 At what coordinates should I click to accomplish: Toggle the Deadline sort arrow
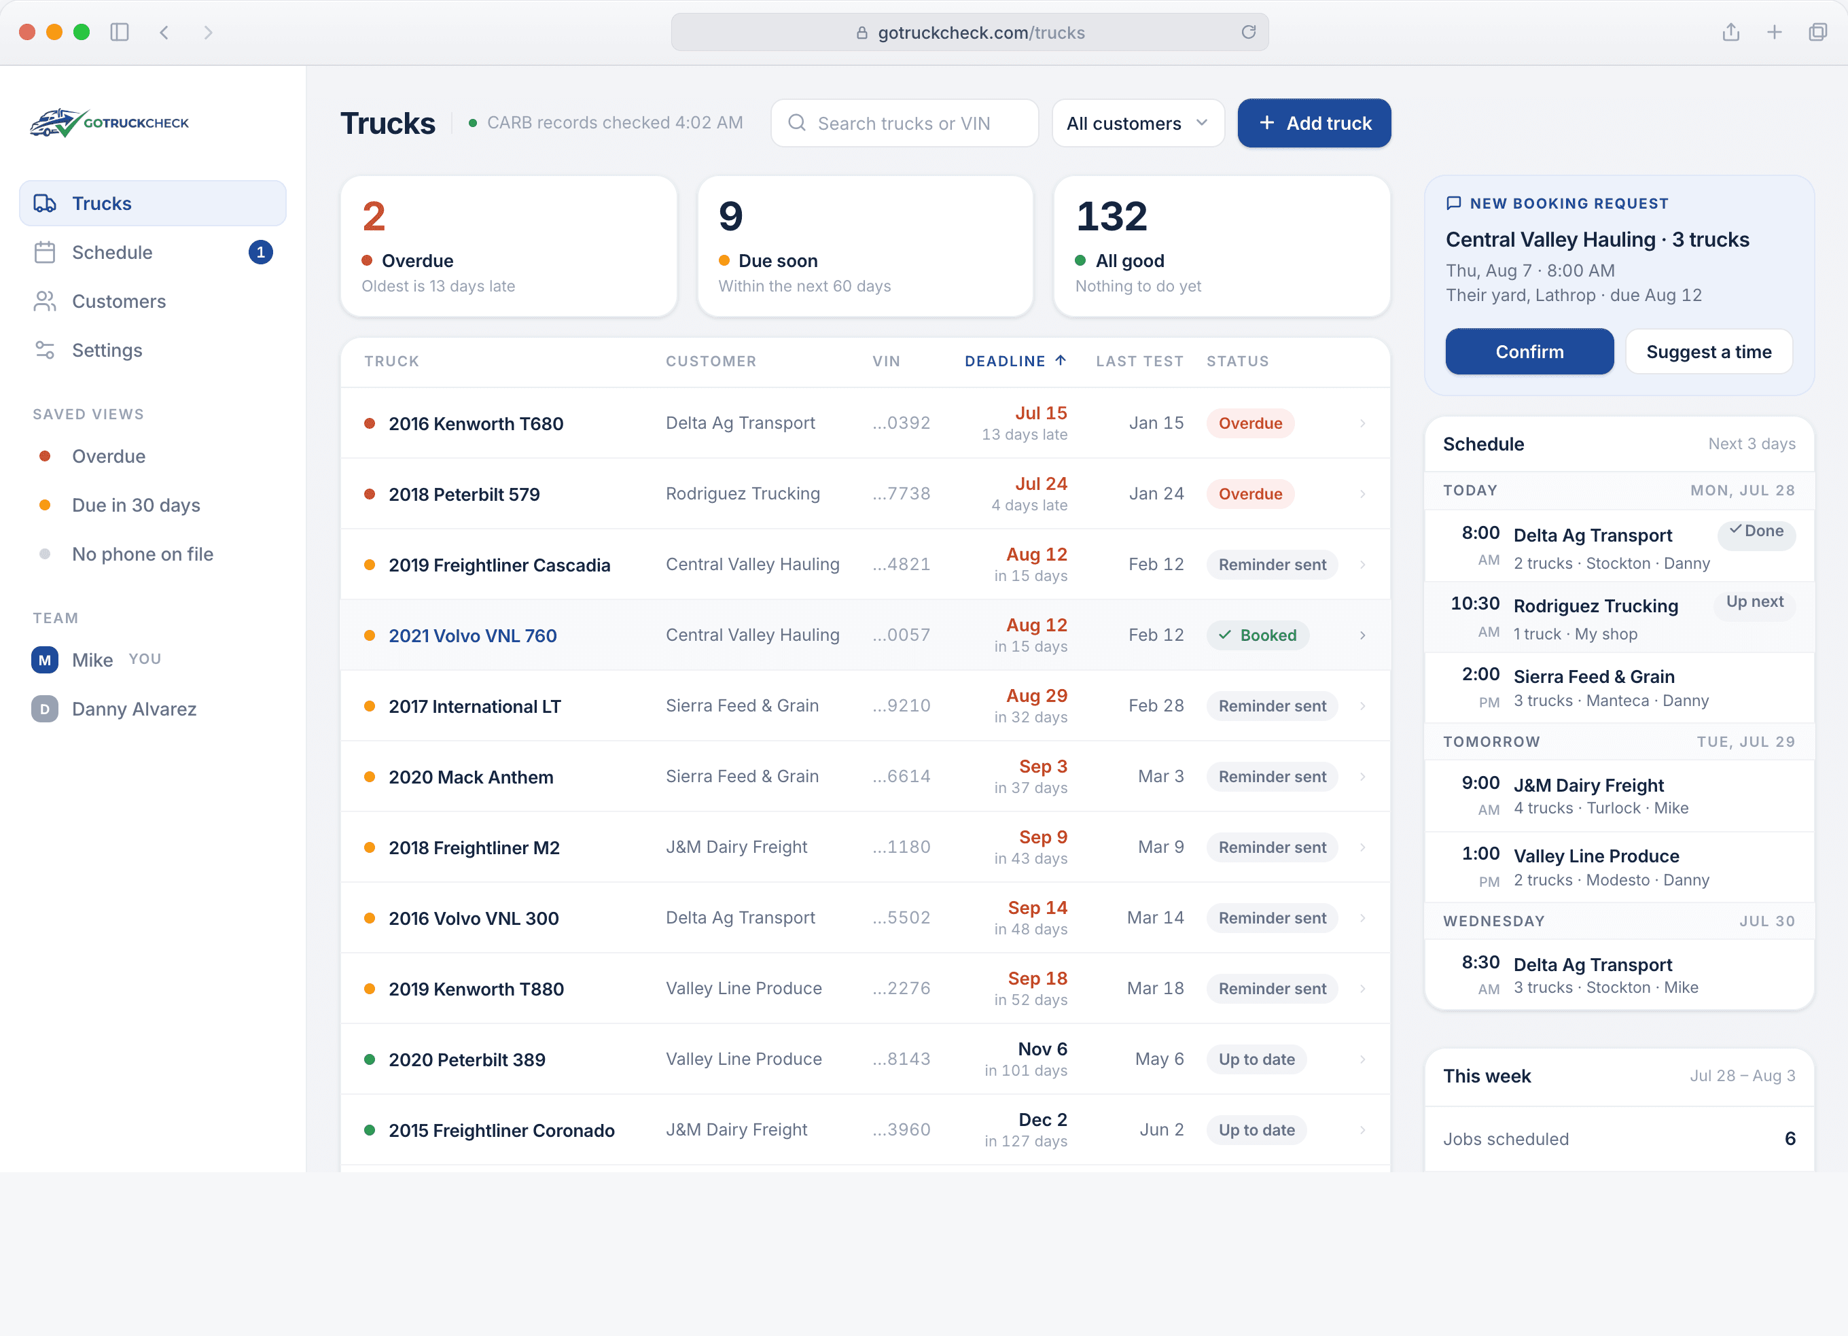coord(1060,360)
